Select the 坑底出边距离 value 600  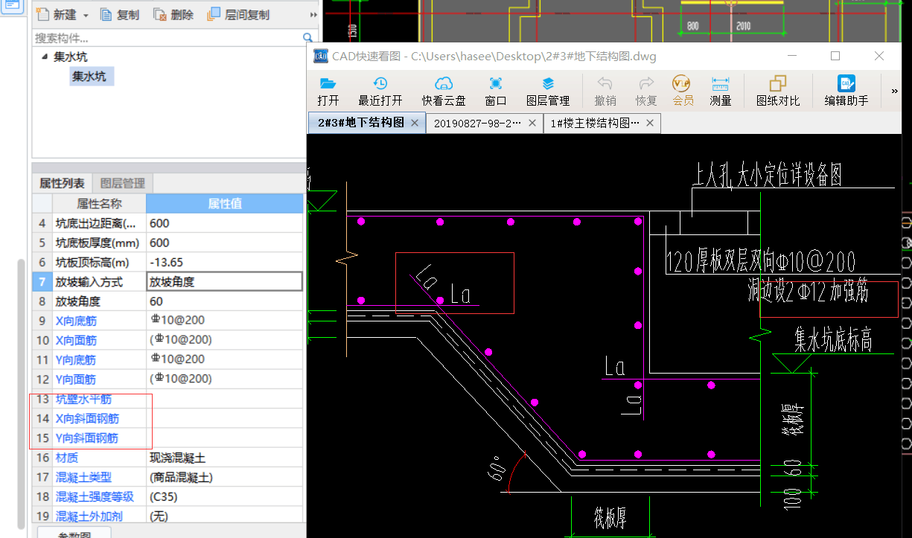coord(225,223)
